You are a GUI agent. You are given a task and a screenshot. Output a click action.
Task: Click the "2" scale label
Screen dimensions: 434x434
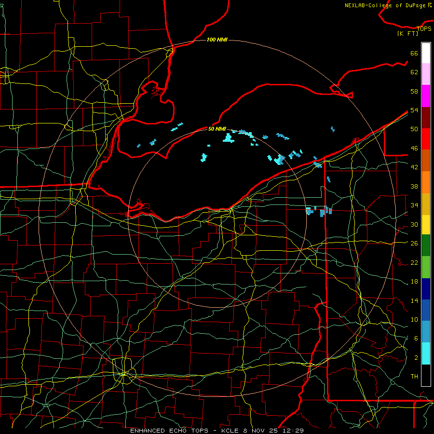(x=416, y=358)
